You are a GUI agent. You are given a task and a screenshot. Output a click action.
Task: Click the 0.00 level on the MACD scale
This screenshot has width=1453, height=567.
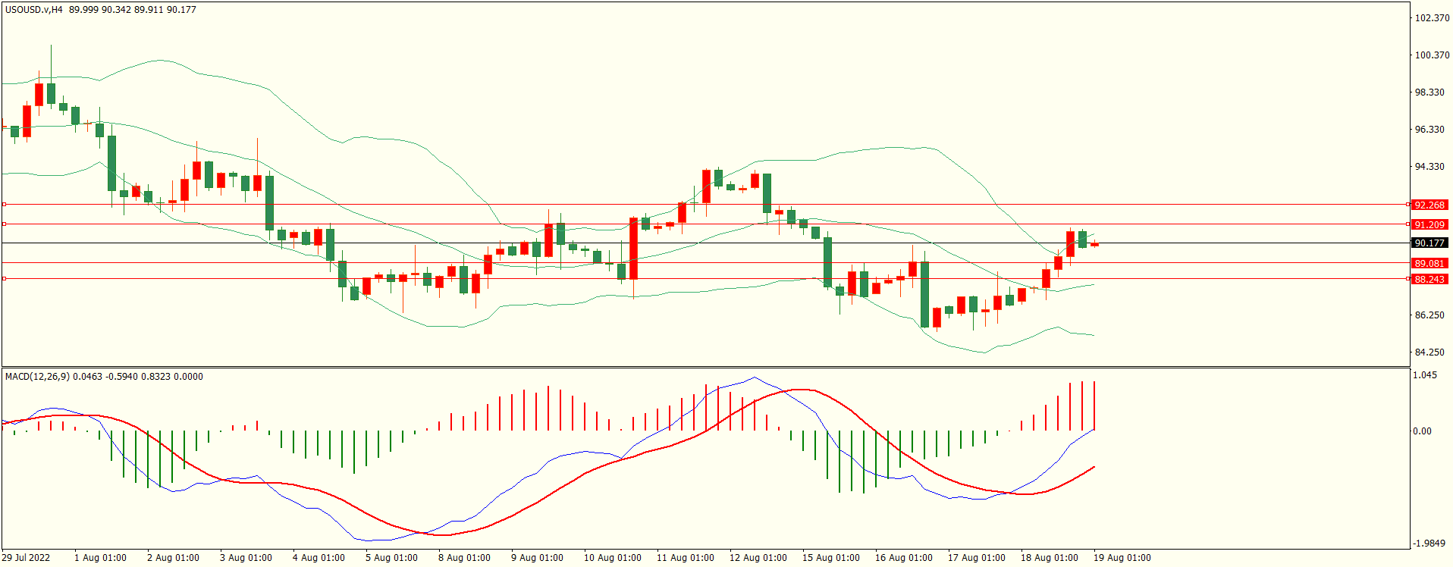(x=1422, y=431)
